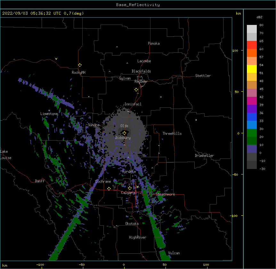
Task: Click the RedDeer city label
Action: pos(141,81)
